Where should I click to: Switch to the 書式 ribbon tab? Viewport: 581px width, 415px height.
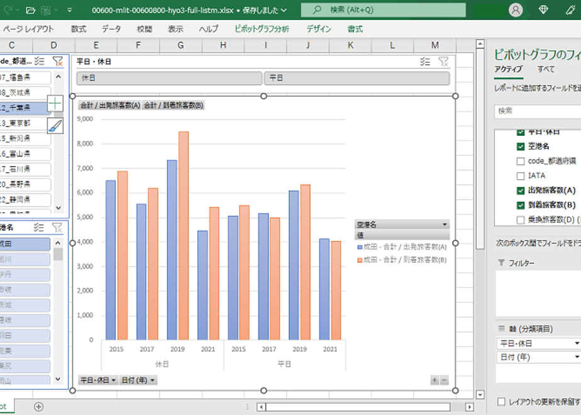pyautogui.click(x=355, y=29)
